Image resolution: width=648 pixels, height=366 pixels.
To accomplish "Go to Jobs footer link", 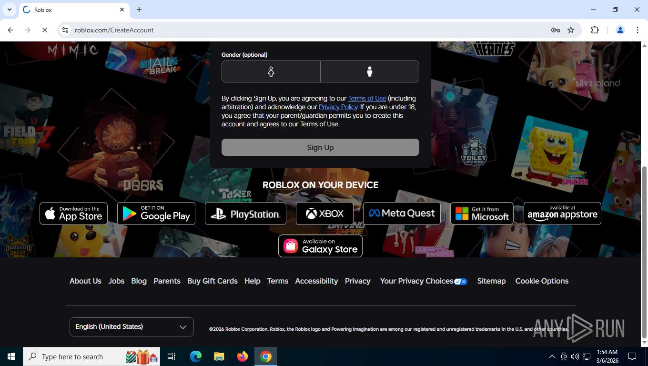I will [x=116, y=281].
